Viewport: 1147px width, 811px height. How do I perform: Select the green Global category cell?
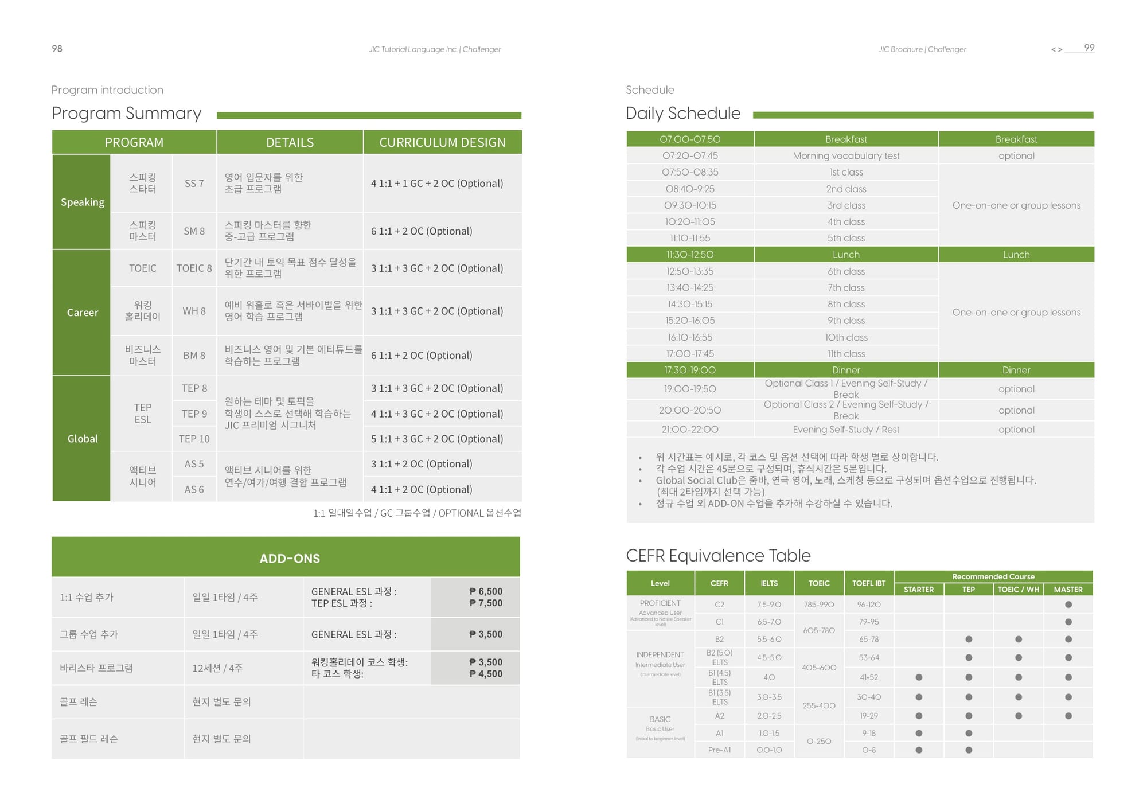tap(82, 439)
